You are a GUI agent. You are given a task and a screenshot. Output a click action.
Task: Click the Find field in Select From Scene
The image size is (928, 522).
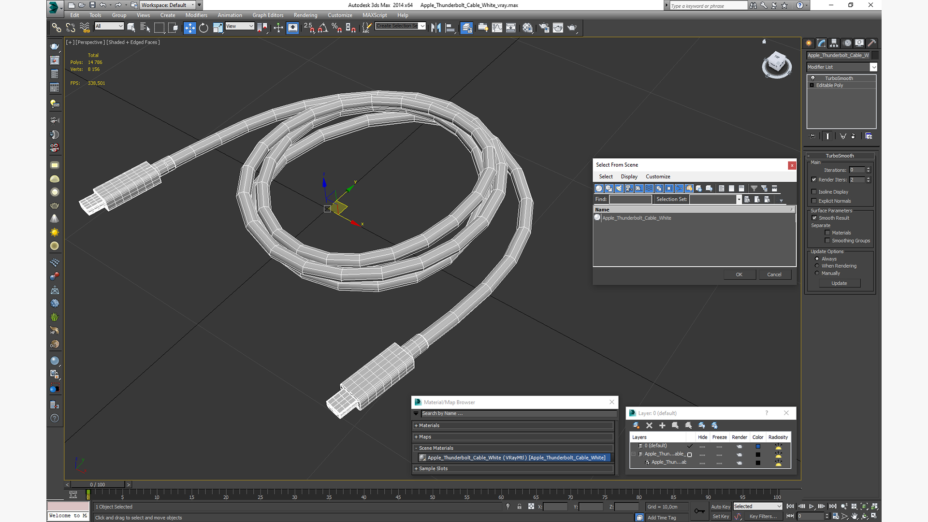coord(630,199)
